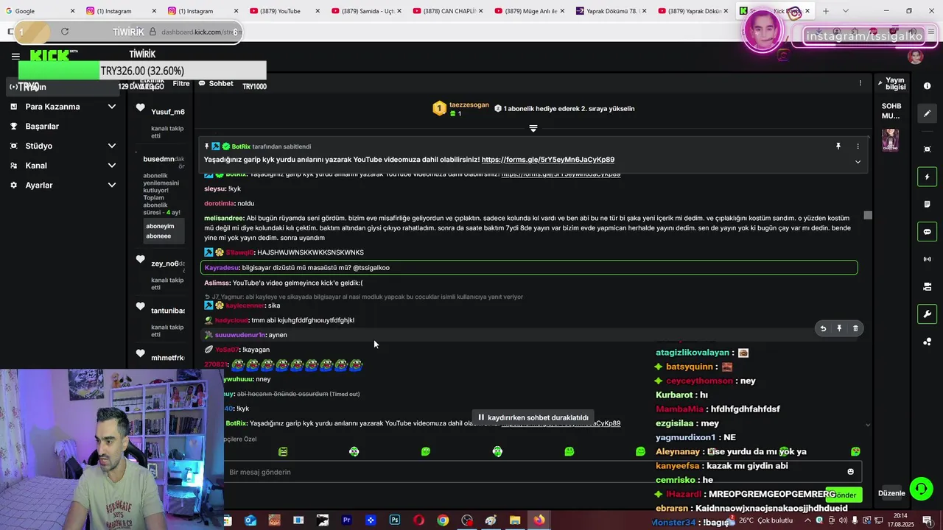
Task: Click the Düzenle button
Action: tap(891, 493)
